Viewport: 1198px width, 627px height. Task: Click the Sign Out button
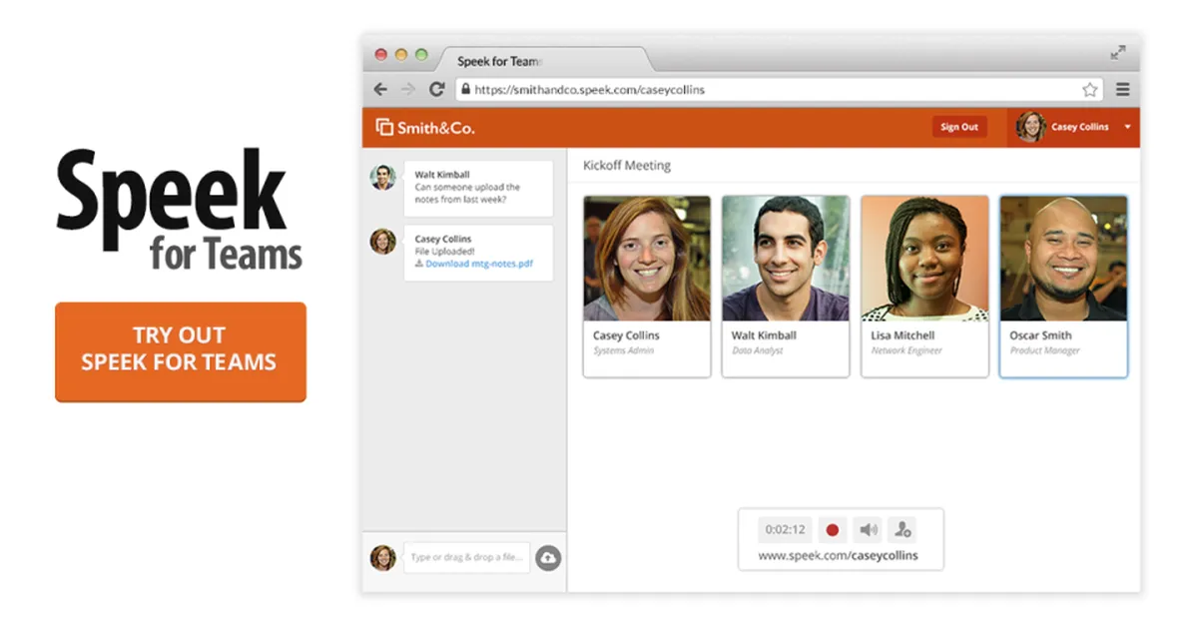click(x=958, y=126)
